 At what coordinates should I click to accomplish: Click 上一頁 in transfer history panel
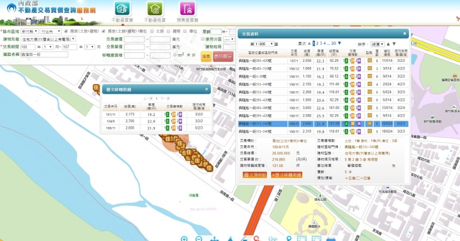click(x=148, y=99)
